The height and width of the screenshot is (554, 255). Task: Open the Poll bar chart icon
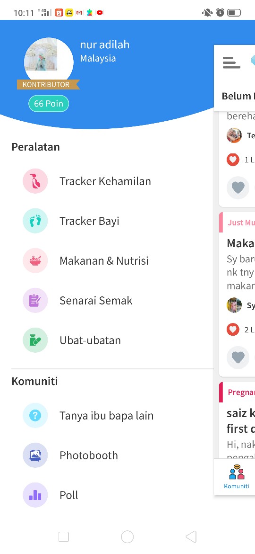click(x=35, y=495)
